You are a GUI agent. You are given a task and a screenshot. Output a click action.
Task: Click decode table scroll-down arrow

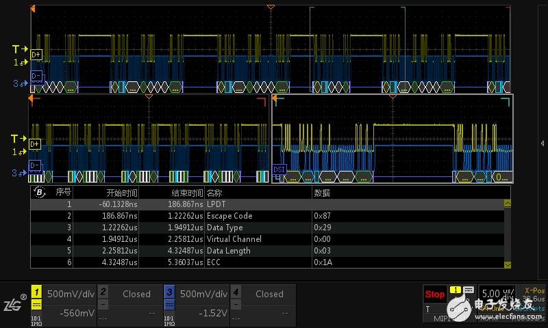pyautogui.click(x=508, y=265)
